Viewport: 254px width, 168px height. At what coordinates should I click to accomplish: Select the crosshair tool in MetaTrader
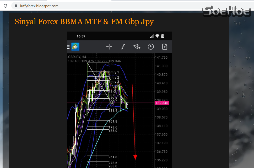pos(109,47)
